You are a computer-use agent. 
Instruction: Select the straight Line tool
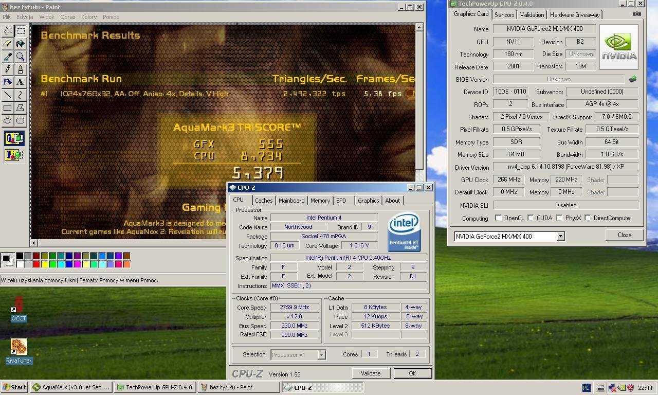click(8, 95)
